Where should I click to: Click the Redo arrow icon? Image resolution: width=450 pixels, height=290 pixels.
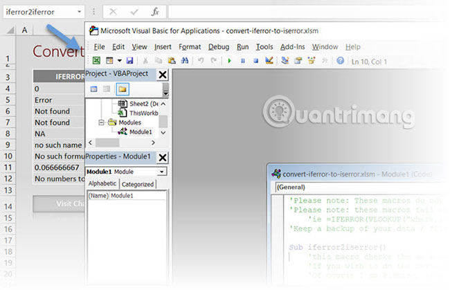tap(214, 60)
